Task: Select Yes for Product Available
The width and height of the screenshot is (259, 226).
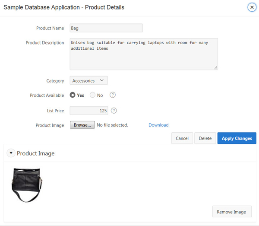Action: 73,95
